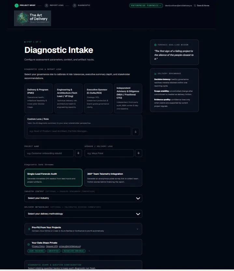
Task: Click The Art of Delivery logo
Action: click(x=33, y=18)
